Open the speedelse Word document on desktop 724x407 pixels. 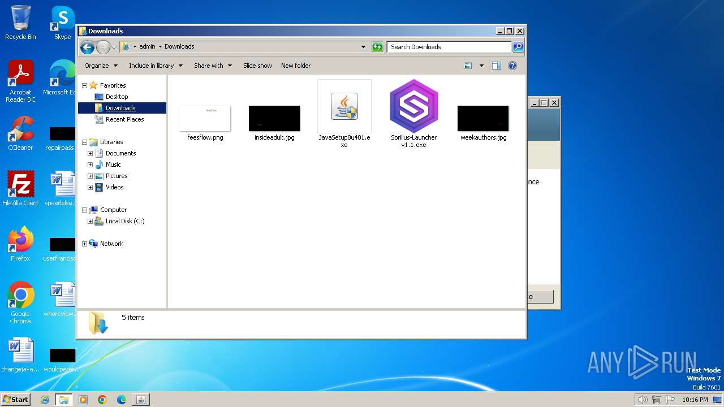click(x=62, y=184)
